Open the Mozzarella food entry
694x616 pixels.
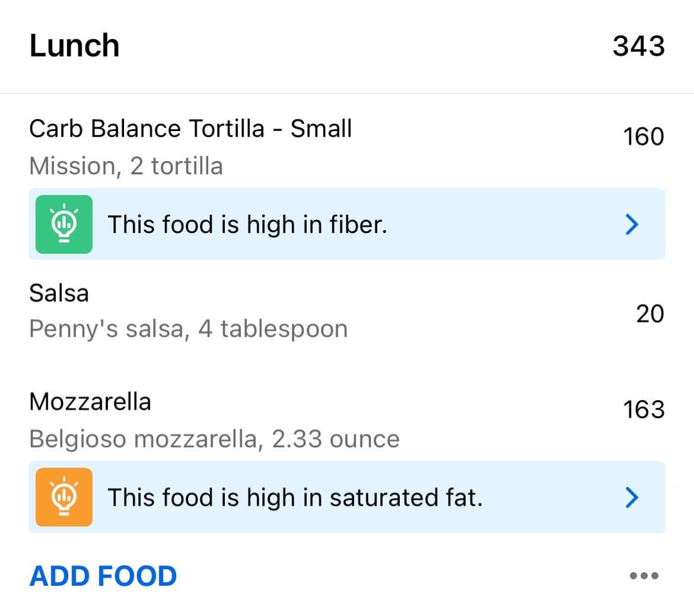(347, 419)
